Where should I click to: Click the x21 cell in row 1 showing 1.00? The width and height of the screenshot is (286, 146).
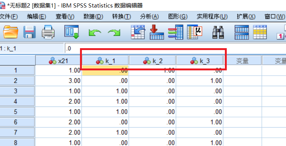(x=58, y=70)
